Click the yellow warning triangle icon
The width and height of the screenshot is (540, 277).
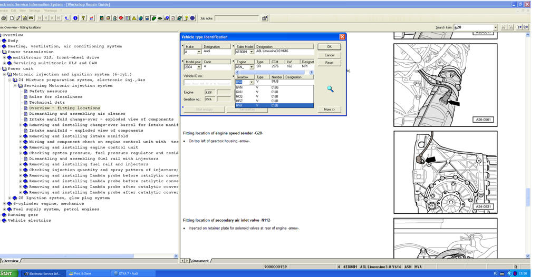134,18
